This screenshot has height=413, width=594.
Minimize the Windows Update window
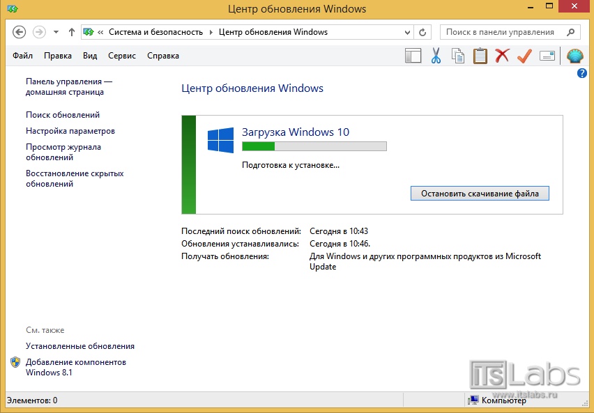coord(531,7)
